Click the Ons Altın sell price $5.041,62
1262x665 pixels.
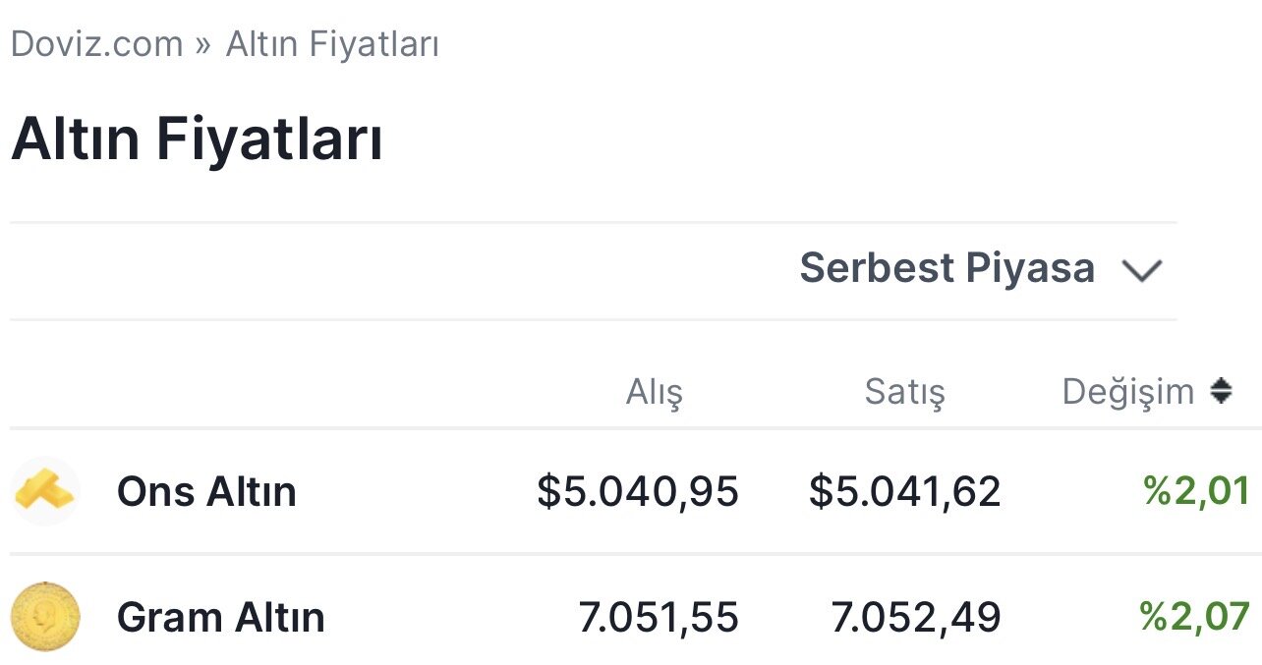[x=904, y=491]
